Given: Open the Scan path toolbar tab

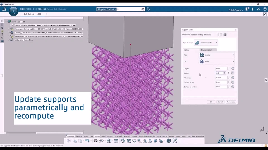Looking at the screenshot, I should click(118, 136).
